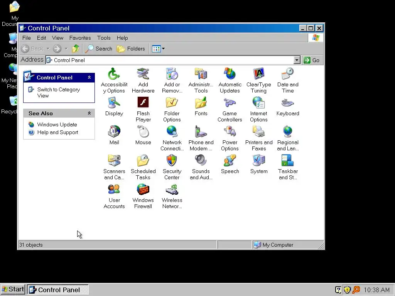Open the Forward history dropdown arrow
The width and height of the screenshot is (395, 296).
tap(66, 49)
